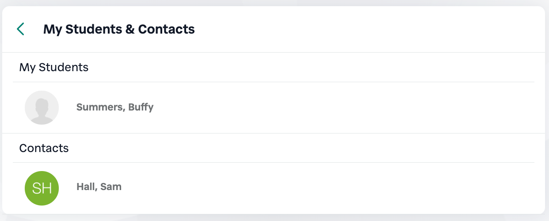The height and width of the screenshot is (221, 549).
Task: Click the word "Sam" in contact name
Action: coord(111,187)
